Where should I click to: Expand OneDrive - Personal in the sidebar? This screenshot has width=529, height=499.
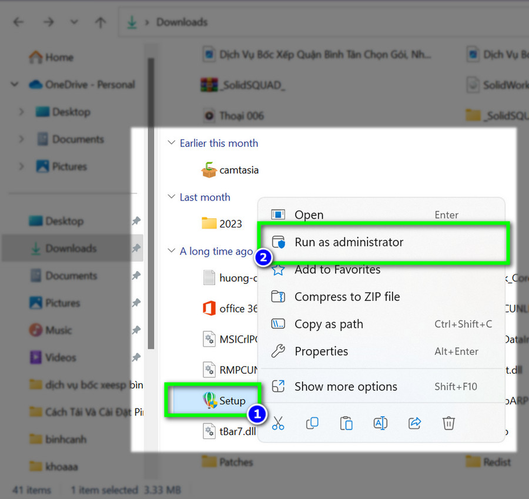15,85
